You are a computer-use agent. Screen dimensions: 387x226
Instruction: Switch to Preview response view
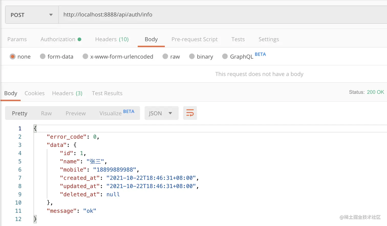(76, 113)
